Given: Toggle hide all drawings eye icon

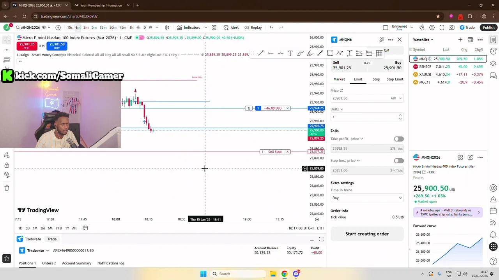Looking at the screenshot, I should tap(7, 175).
